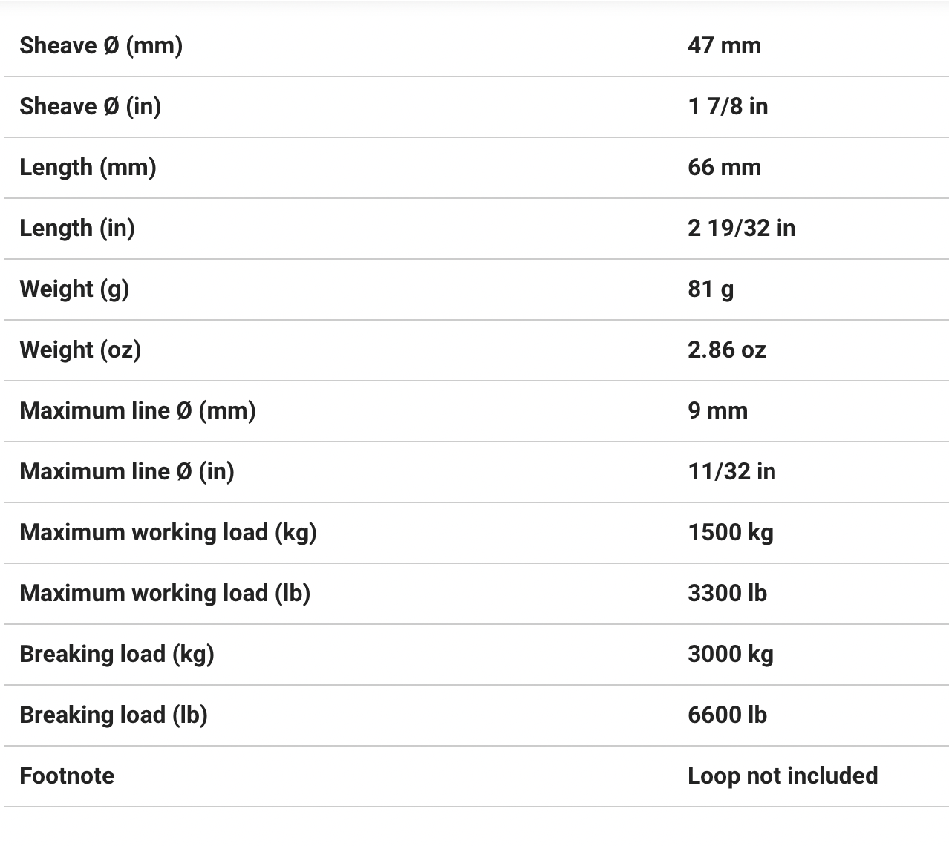This screenshot has width=949, height=846.
Task: Click the 11/32 in value
Action: coord(731,471)
